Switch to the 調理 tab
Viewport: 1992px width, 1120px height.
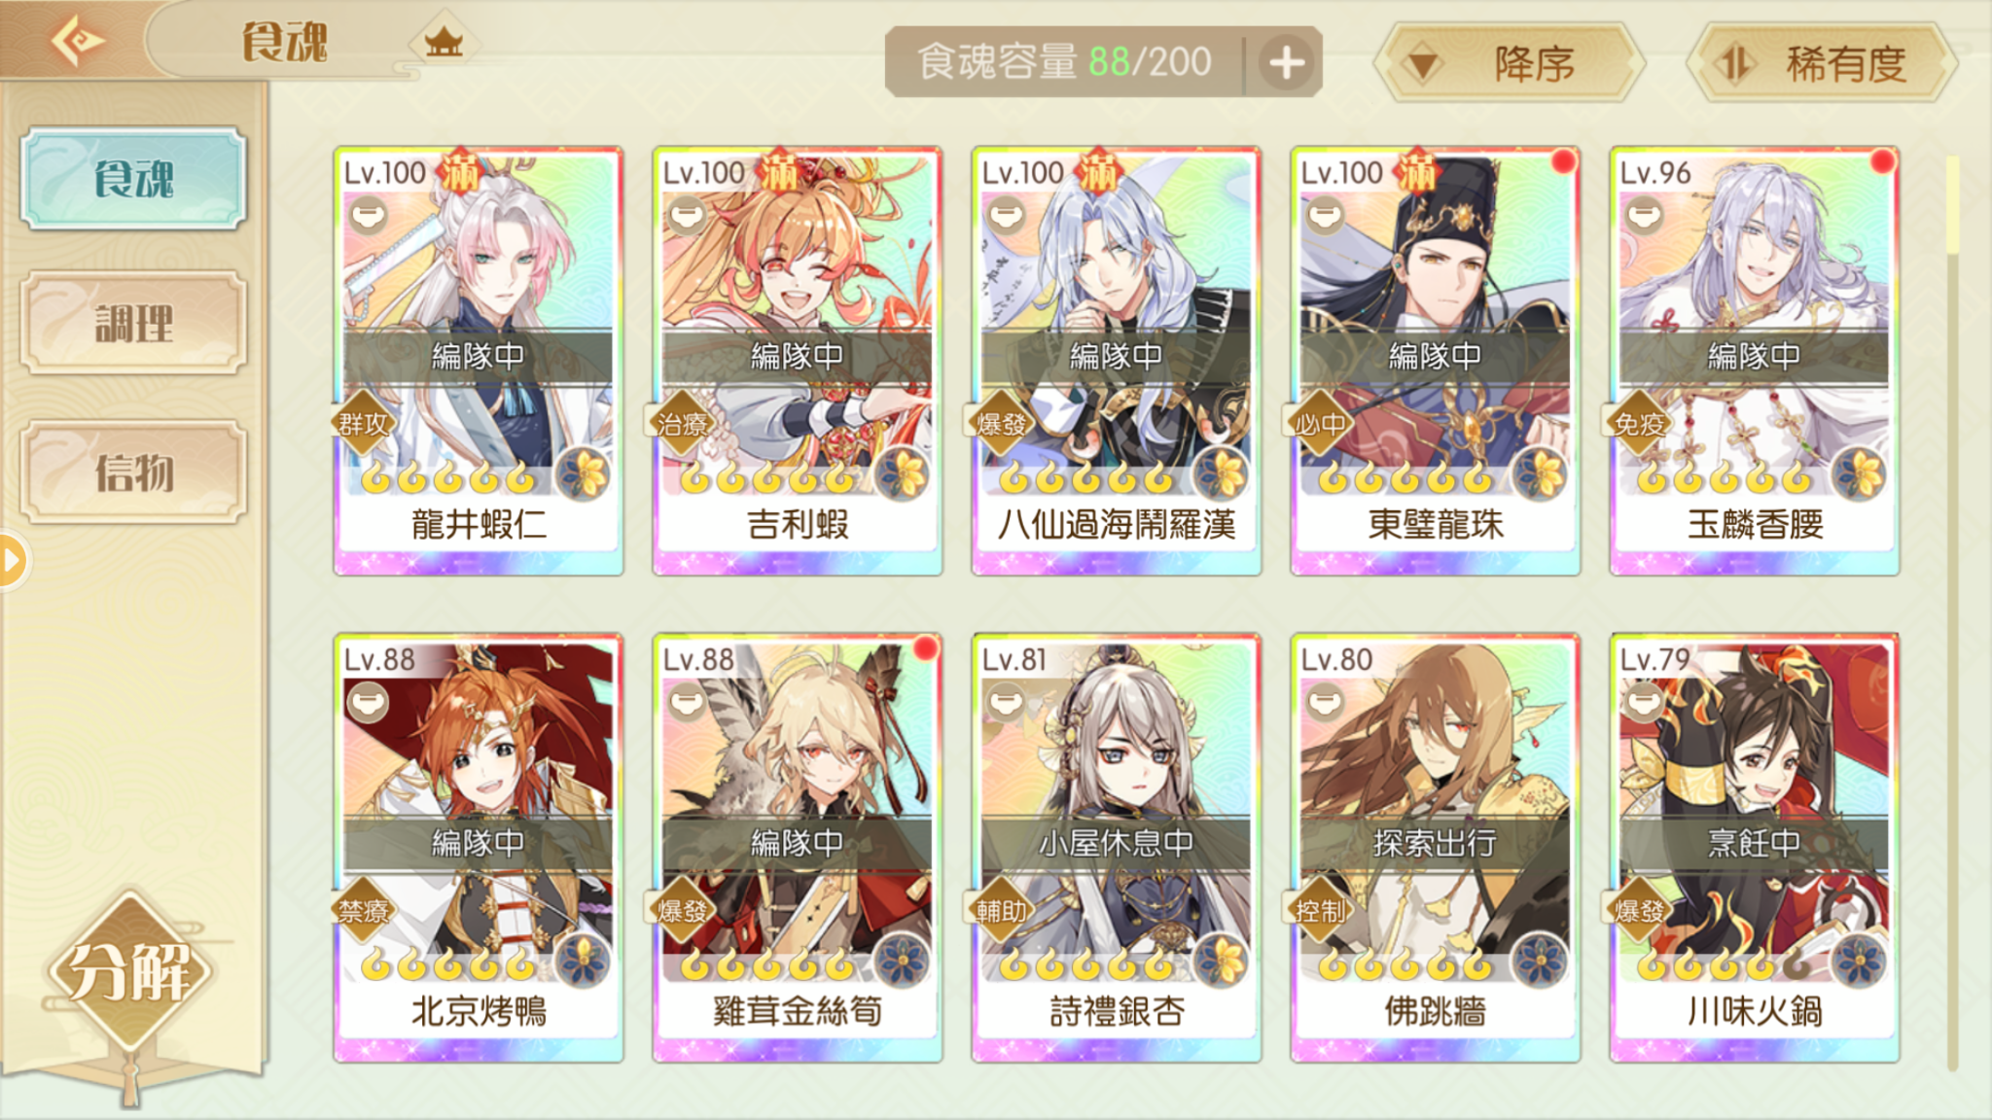pos(133,323)
